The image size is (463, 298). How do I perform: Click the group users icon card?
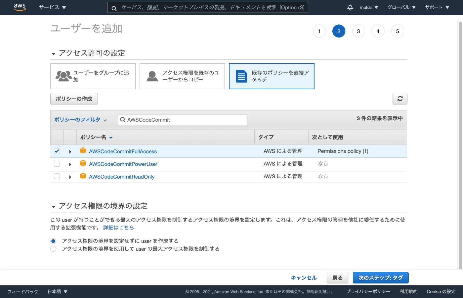(63, 76)
